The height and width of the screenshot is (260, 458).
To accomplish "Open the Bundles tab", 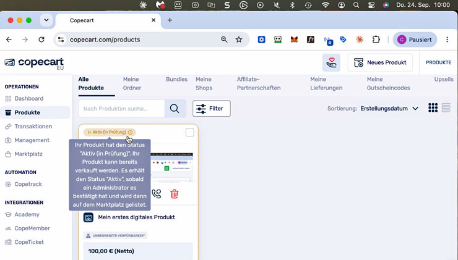I will pos(177,79).
